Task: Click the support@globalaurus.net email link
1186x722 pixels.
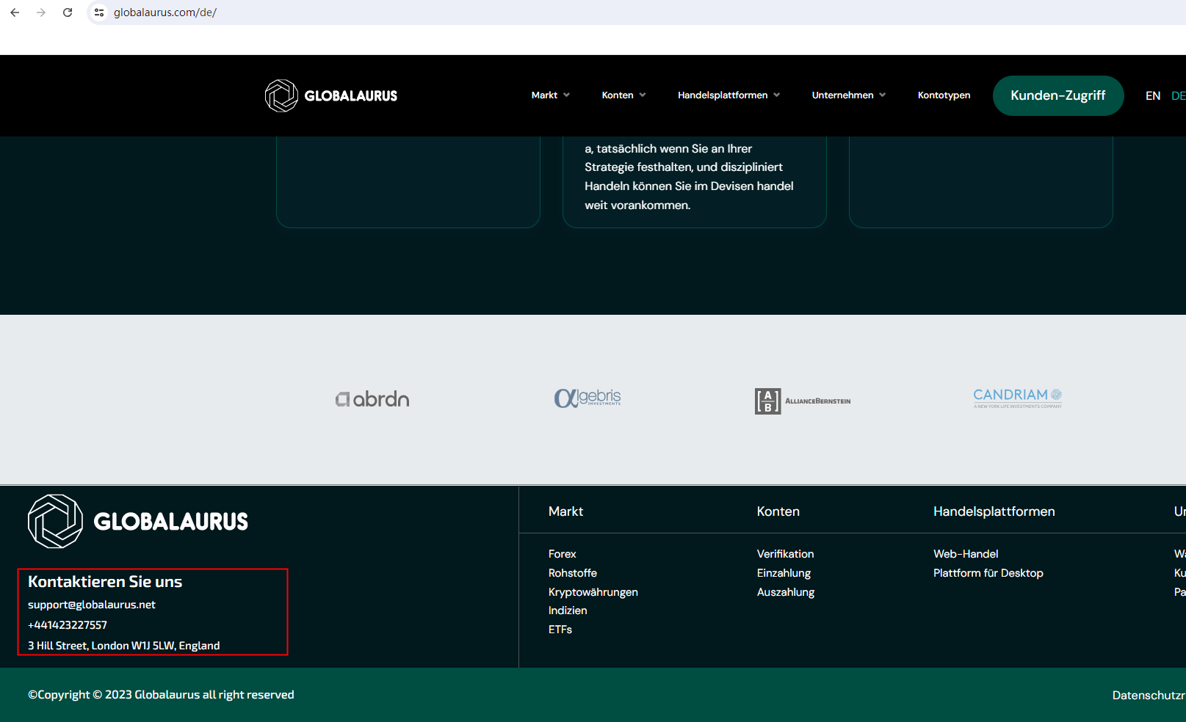Action: (92, 605)
